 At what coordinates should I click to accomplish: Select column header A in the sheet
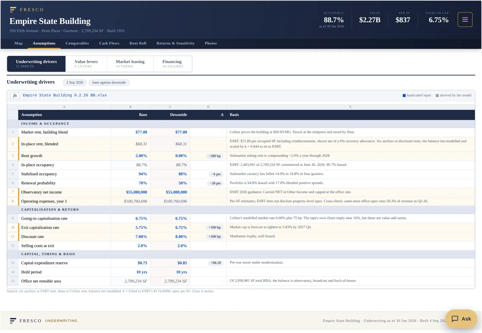point(64,107)
